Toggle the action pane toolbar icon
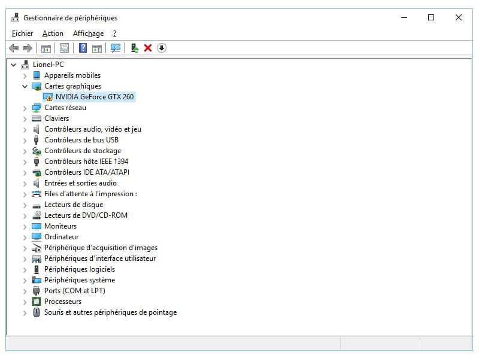The image size is (479, 359). tap(97, 48)
